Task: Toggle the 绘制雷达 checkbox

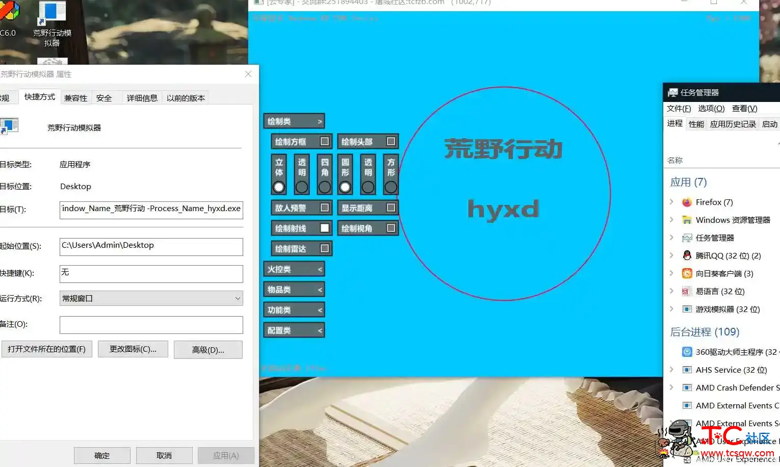Action: (325, 248)
